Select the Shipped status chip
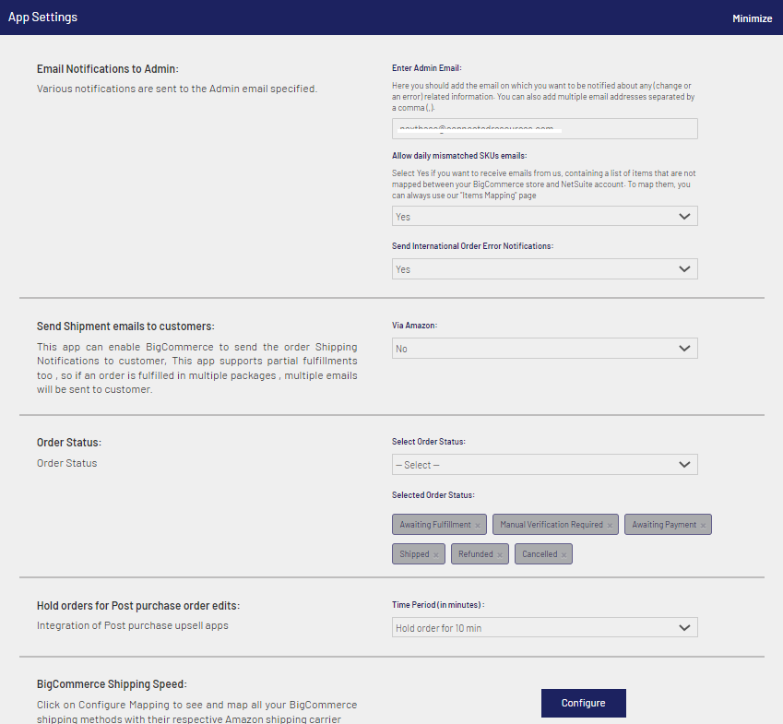 [414, 554]
